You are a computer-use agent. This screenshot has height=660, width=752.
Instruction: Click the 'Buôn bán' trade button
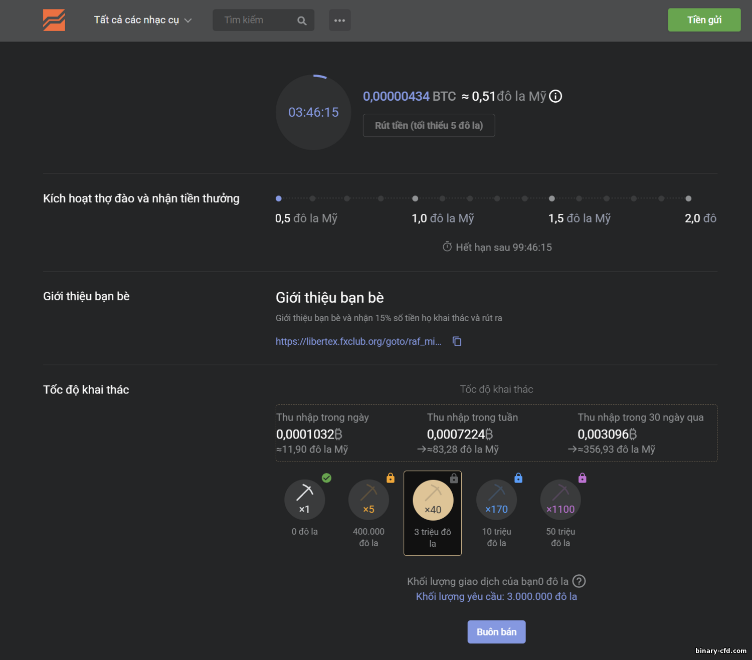pyautogui.click(x=496, y=632)
